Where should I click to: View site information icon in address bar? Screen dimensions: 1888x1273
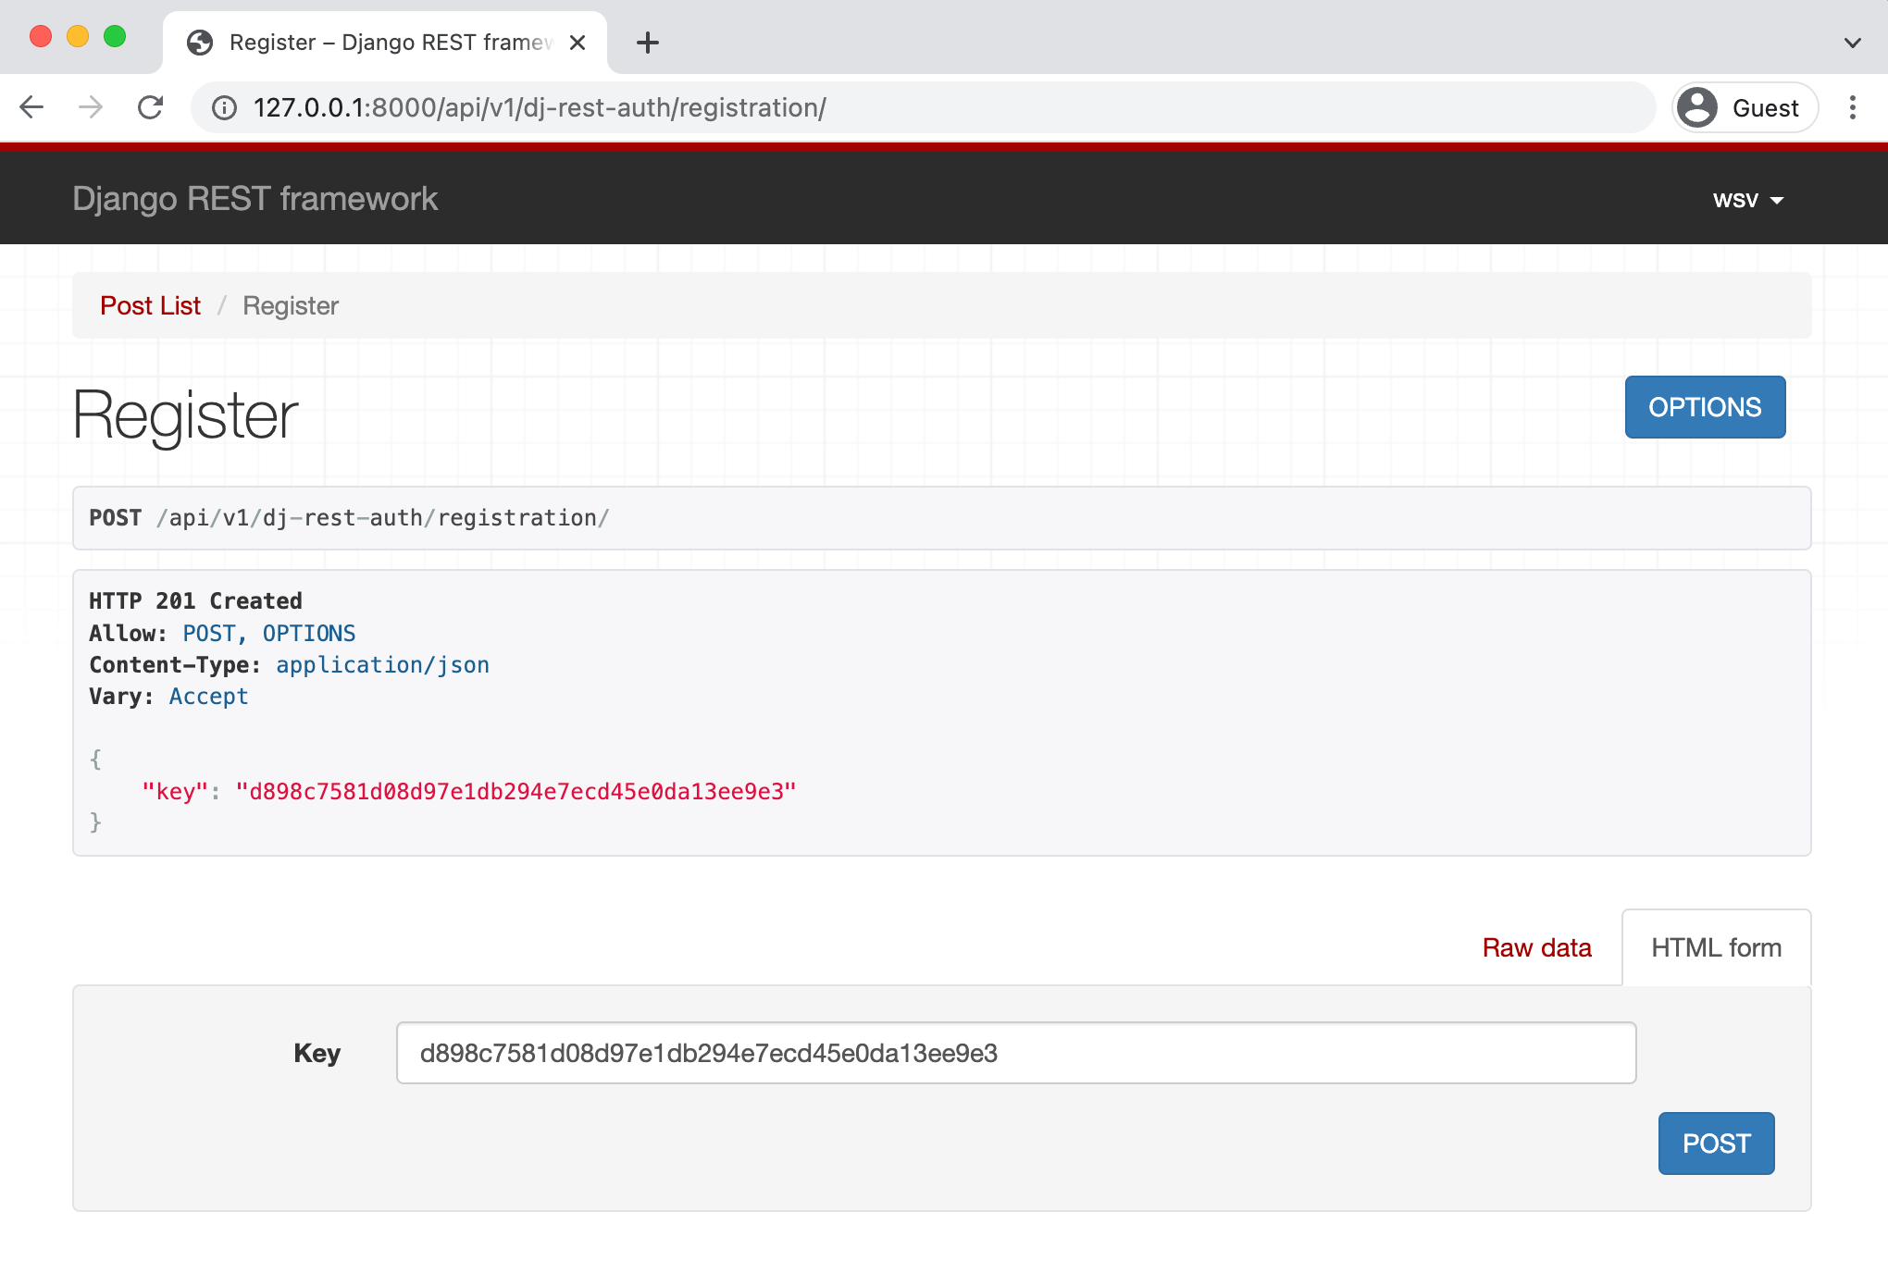tap(224, 108)
